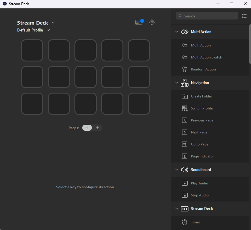
Task: Click the Stream Deck device name
Action: tap(33, 23)
